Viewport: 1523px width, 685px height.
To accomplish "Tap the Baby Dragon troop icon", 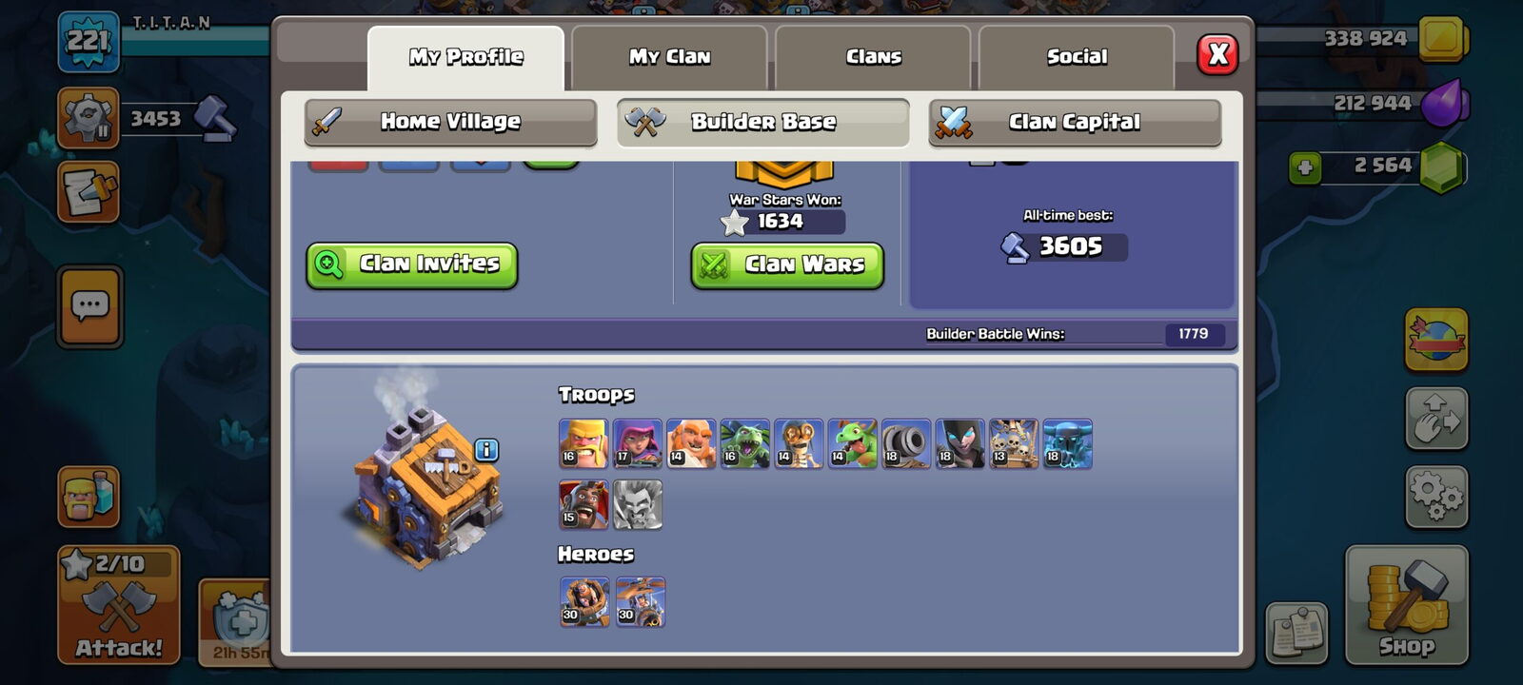I will pyautogui.click(x=852, y=443).
